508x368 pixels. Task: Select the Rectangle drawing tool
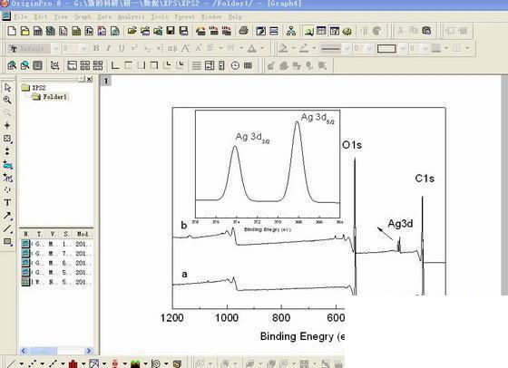(7, 241)
